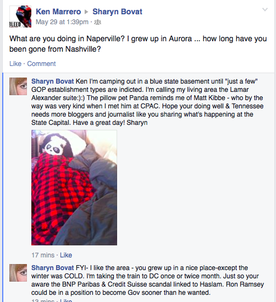Open Sharyn Bovat's name in post header
The width and height of the screenshot is (276, 302).
tap(117, 12)
